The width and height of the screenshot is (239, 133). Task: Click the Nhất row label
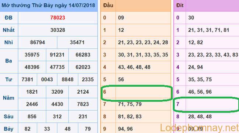click(x=8, y=30)
